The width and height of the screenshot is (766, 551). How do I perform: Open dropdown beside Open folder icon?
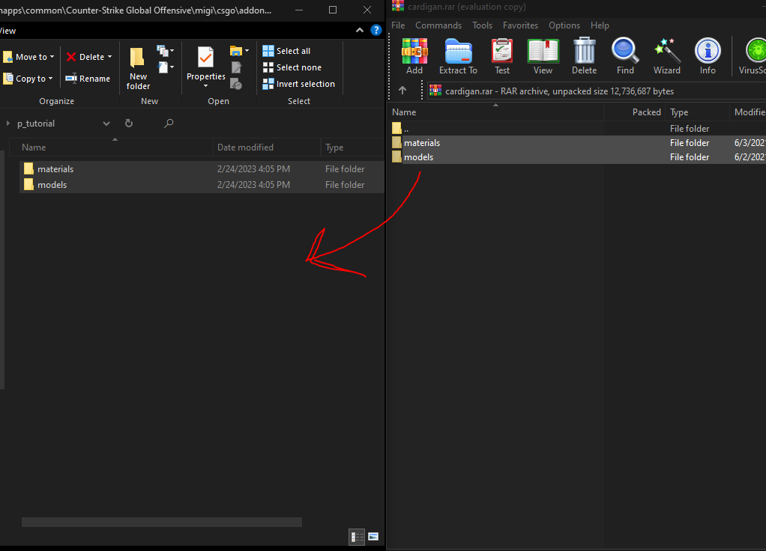247,51
